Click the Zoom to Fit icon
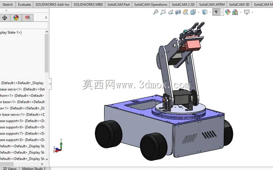The width and height of the screenshot is (273, 170). click(155, 12)
